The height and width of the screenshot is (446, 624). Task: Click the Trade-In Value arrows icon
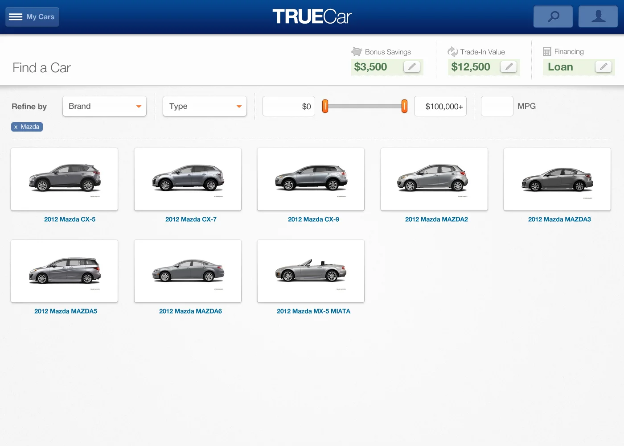[x=453, y=52]
